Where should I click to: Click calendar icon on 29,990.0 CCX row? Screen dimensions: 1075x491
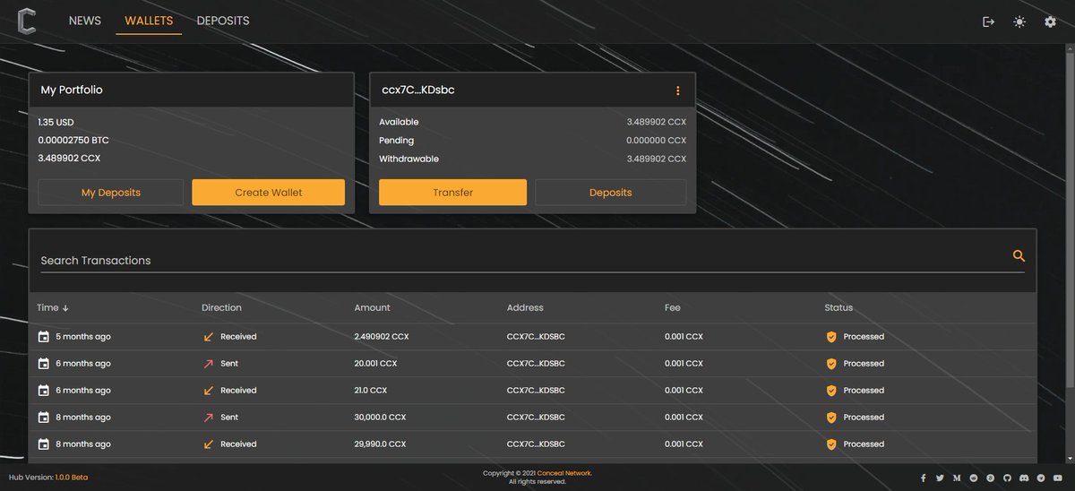[44, 444]
